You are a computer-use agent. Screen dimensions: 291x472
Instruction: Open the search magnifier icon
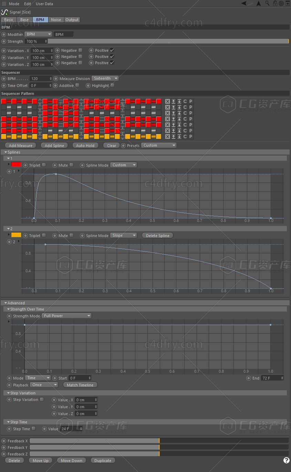[x=268, y=3]
